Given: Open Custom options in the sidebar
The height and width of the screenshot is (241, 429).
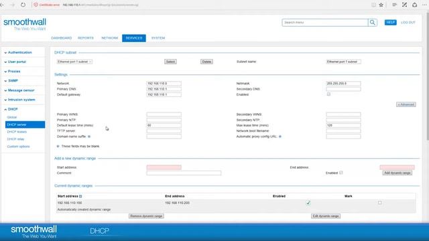Looking at the screenshot, I should 18,147.
